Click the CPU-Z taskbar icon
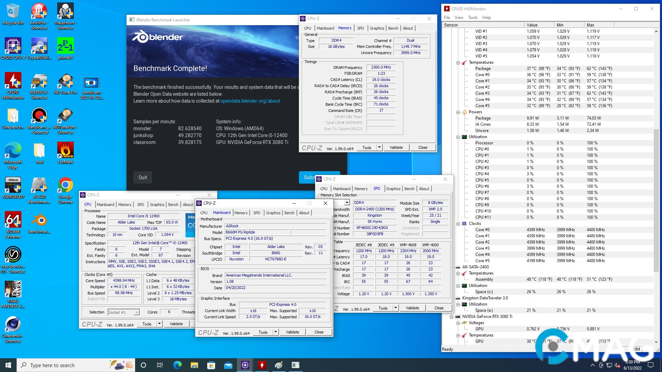The height and width of the screenshot is (372, 662). [x=245, y=365]
